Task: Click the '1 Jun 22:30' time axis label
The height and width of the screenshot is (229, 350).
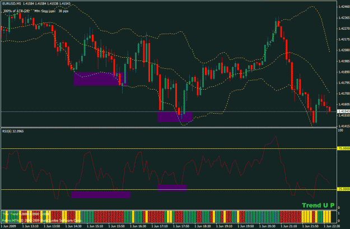Action: click(332, 226)
